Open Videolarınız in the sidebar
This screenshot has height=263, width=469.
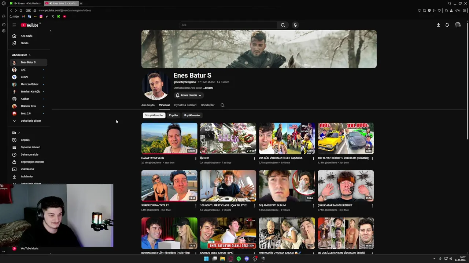pyautogui.click(x=29, y=169)
